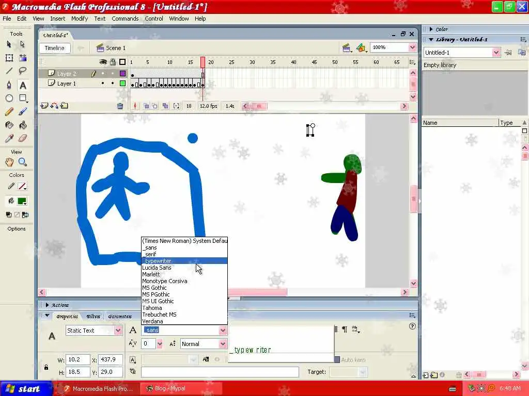This screenshot has width=529, height=396.
Task: Toggle lock all layers padlock icon
Action: (x=113, y=62)
